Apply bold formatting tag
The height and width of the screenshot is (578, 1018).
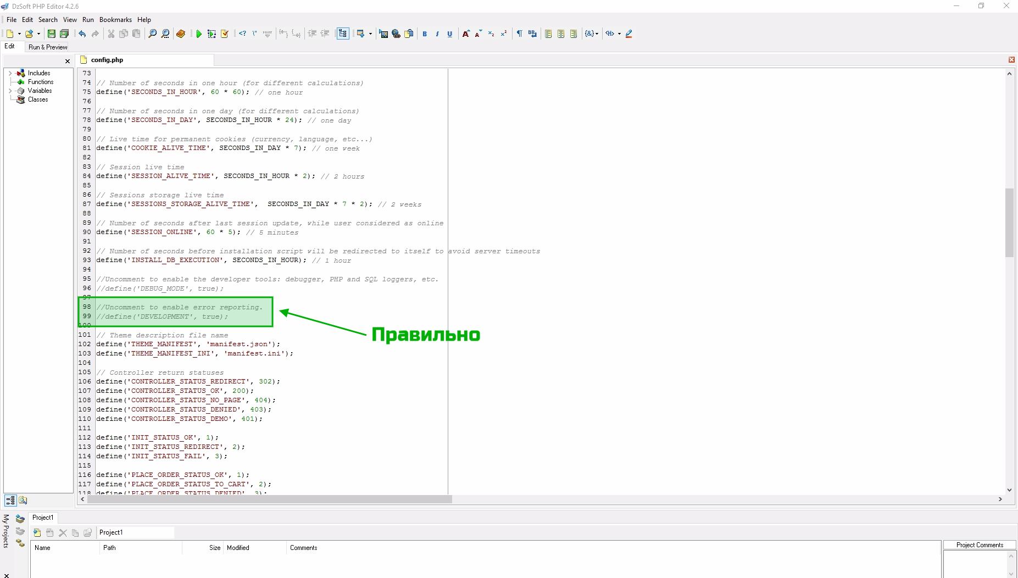tap(425, 34)
